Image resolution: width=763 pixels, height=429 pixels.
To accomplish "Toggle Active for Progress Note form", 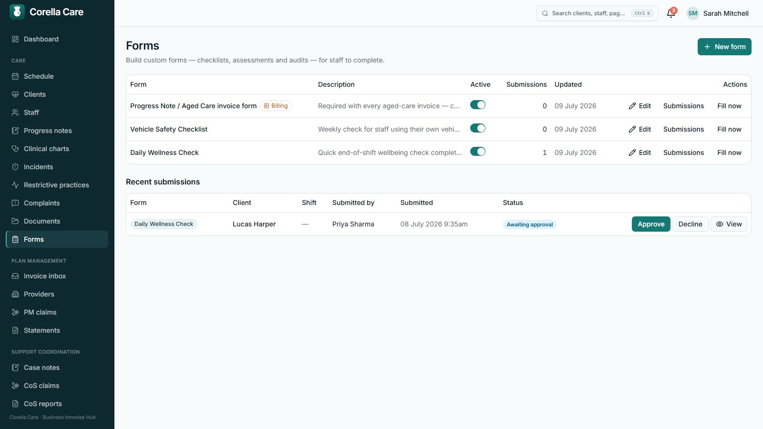I will click(x=478, y=105).
